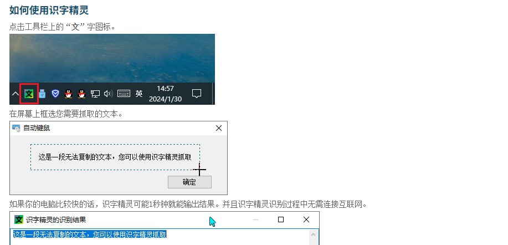
Task: Open the speaker volume tray icon
Action: [108, 94]
